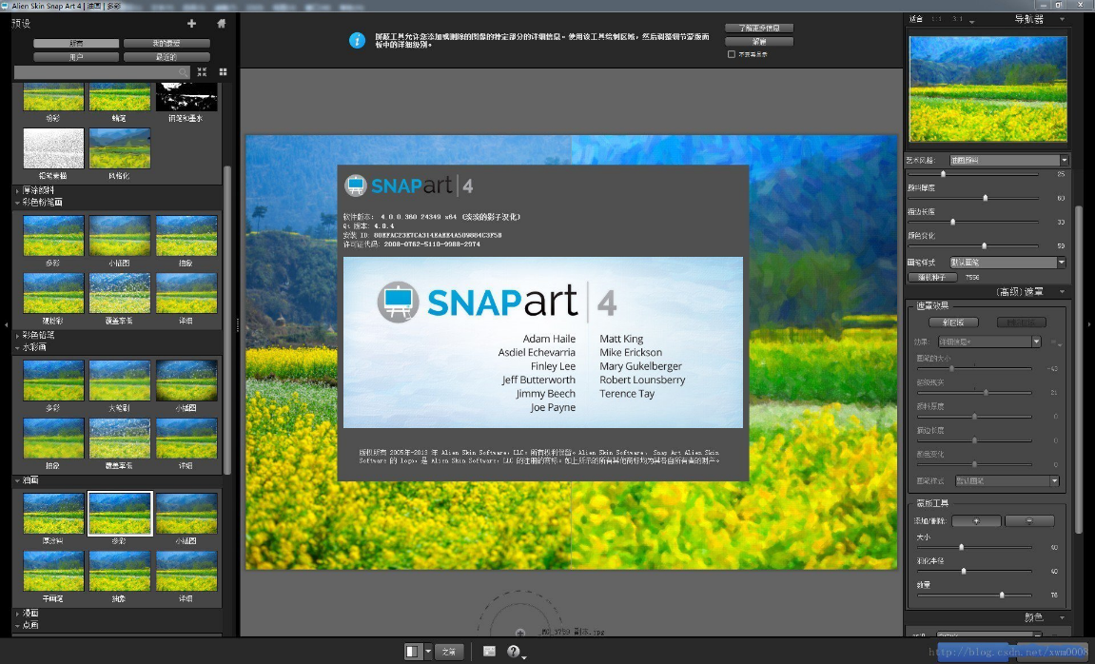Click the mask add (+) brush button
Screen dimensions: 1095x664
(975, 520)
